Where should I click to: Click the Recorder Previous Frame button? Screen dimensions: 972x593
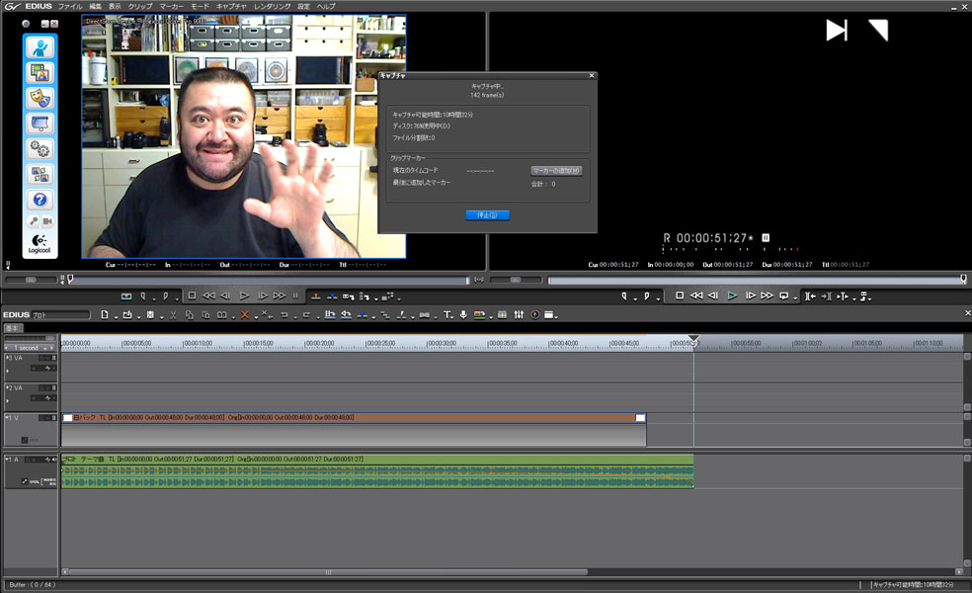713,296
